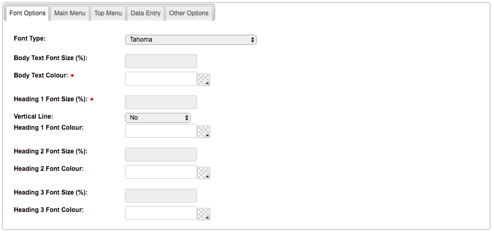The width and height of the screenshot is (494, 232).
Task: Open the Data Entry tab
Action: pyautogui.click(x=146, y=13)
